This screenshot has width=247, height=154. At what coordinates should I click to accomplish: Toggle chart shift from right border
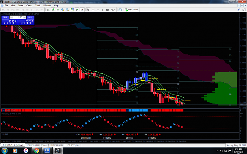(82, 10)
